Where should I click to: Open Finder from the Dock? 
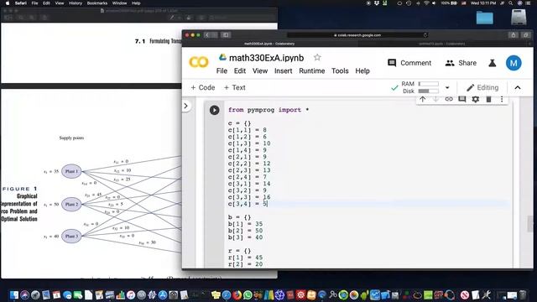coord(14,294)
